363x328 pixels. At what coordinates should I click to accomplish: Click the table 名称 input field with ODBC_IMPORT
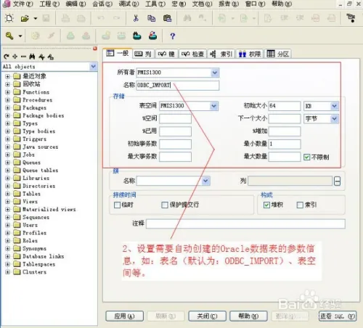(178, 85)
